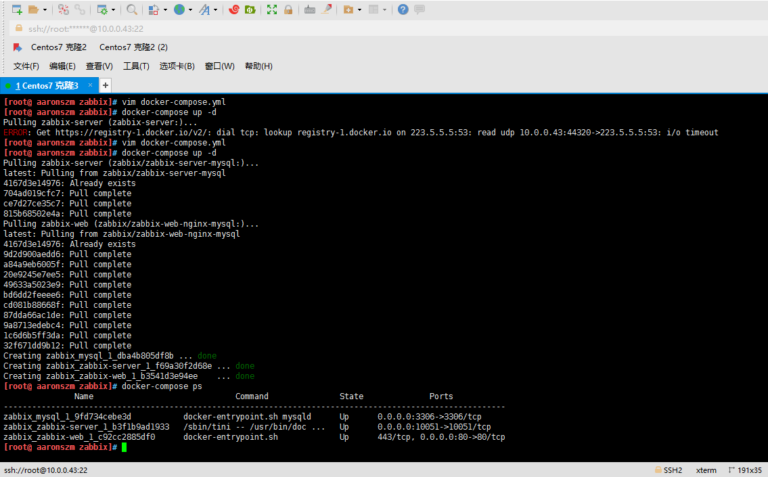Expand the Layout grid dropdown arrow
This screenshot has height=477, width=768.
pyautogui.click(x=384, y=9)
